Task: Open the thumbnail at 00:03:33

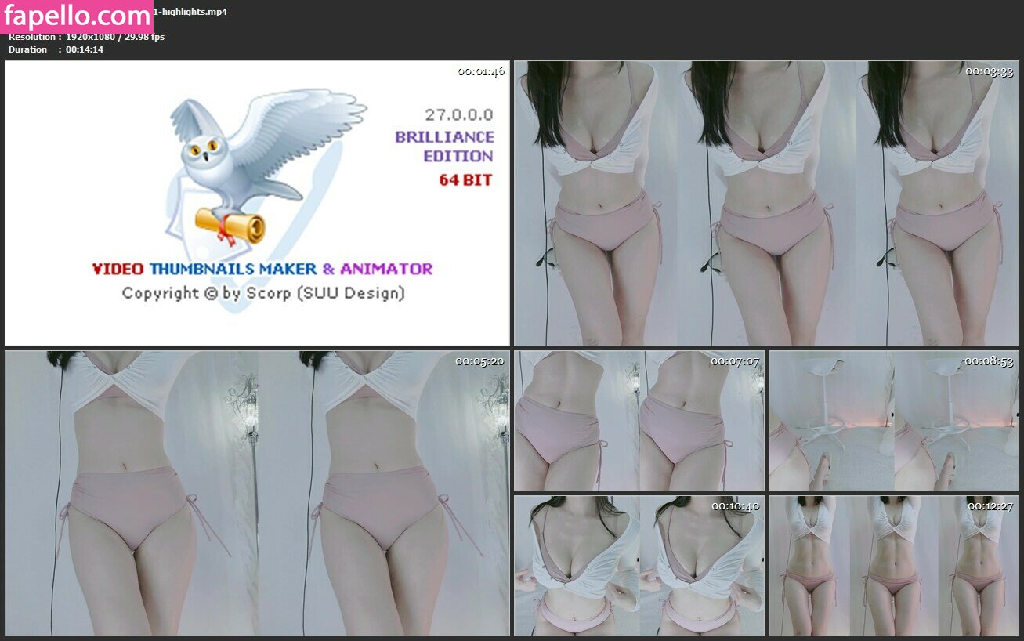Action: click(x=766, y=203)
